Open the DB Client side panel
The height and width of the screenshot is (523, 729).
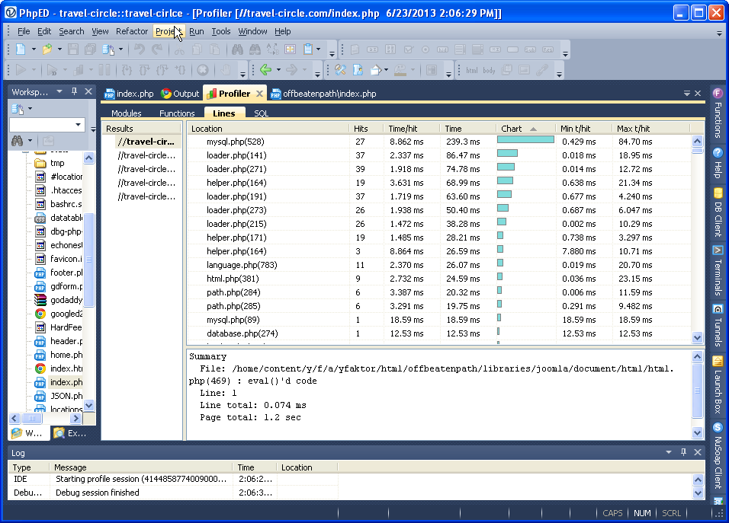click(718, 209)
